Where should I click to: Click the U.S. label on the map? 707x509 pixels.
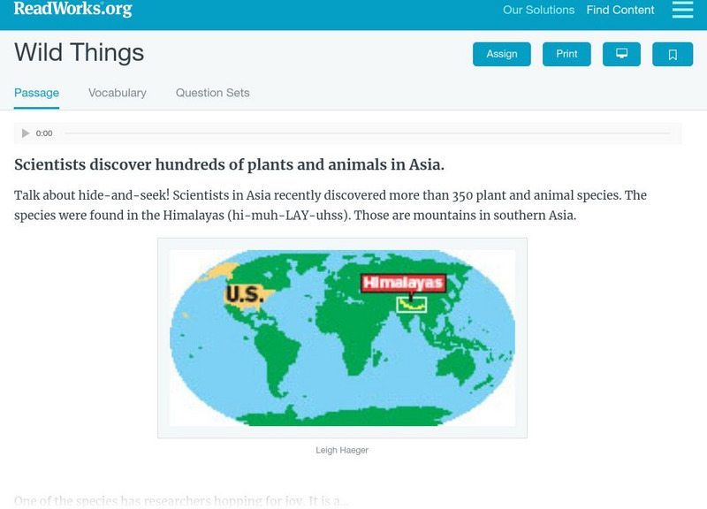point(244,294)
